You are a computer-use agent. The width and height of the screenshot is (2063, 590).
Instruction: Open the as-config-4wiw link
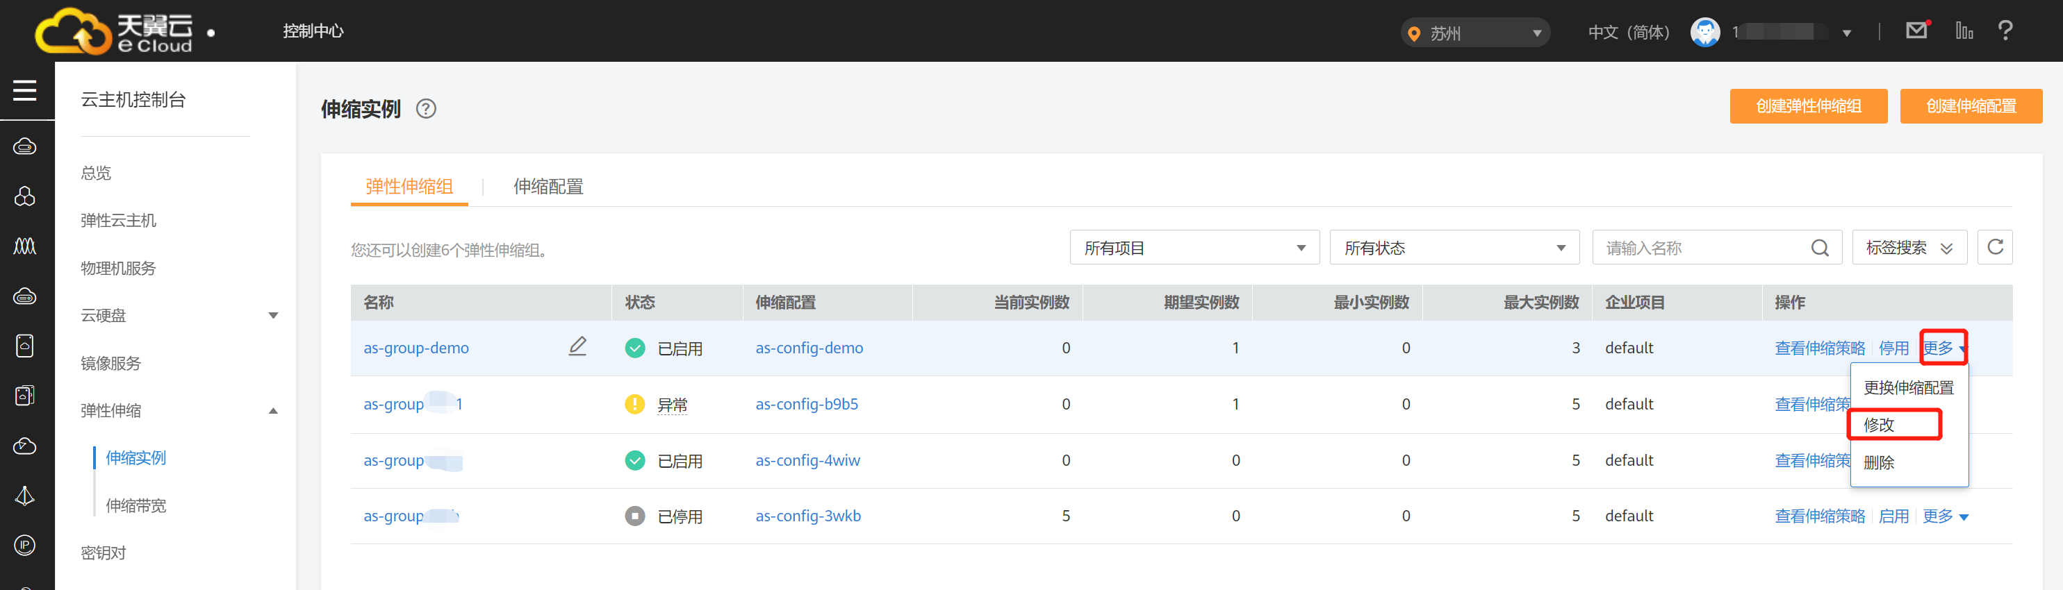(807, 460)
